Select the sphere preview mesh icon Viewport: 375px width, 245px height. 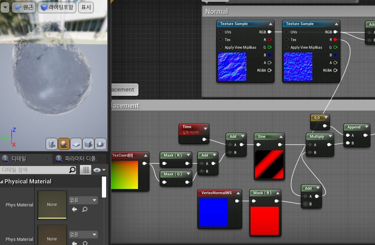[64, 144]
